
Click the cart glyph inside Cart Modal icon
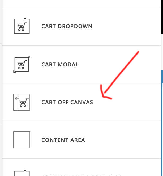coord(22,64)
